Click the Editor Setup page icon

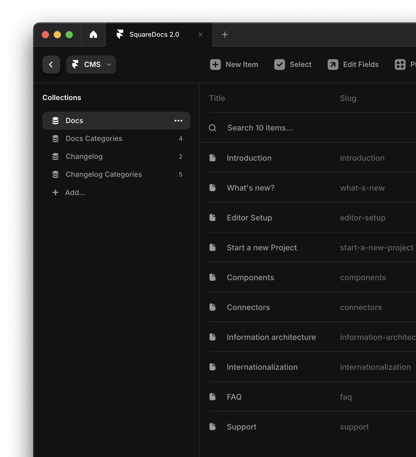click(x=212, y=217)
